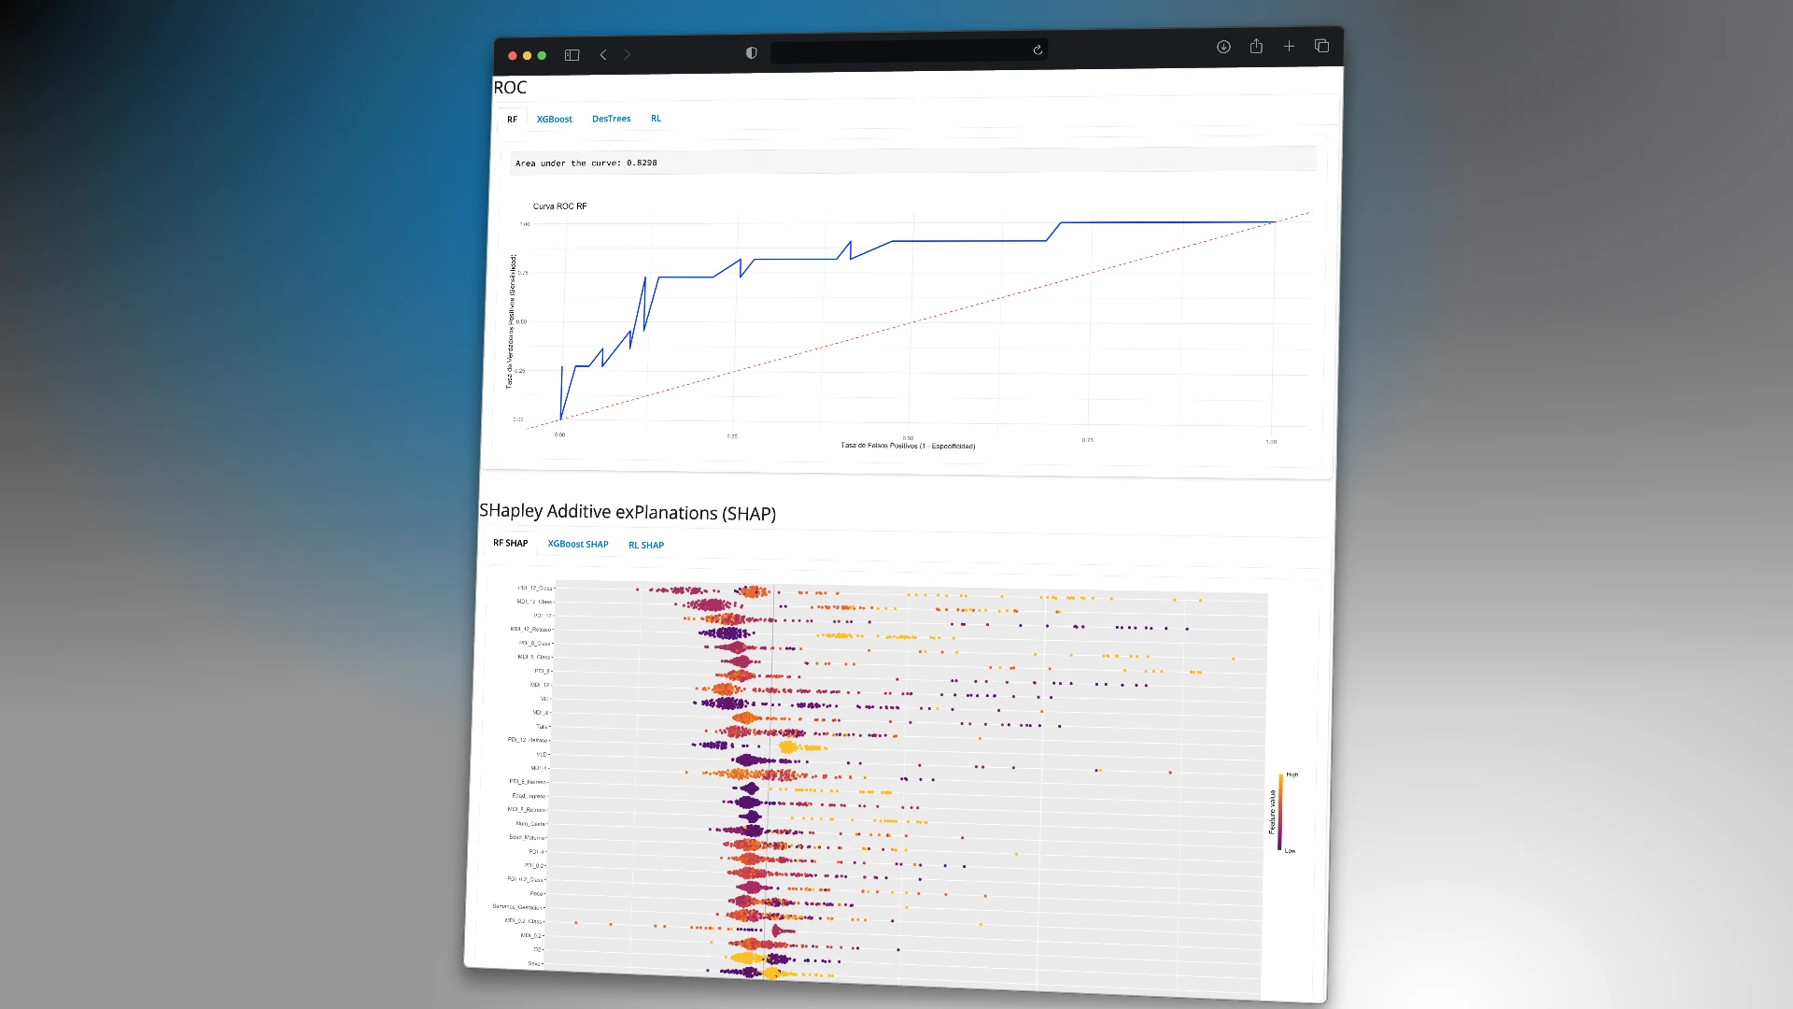
Task: Switch to the RL SHAP tab
Action: click(x=645, y=545)
